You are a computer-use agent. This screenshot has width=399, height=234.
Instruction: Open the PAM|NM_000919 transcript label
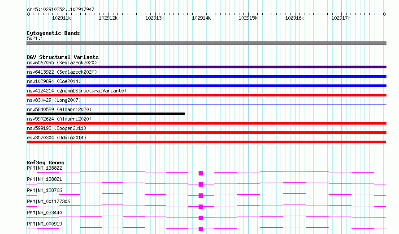44,224
